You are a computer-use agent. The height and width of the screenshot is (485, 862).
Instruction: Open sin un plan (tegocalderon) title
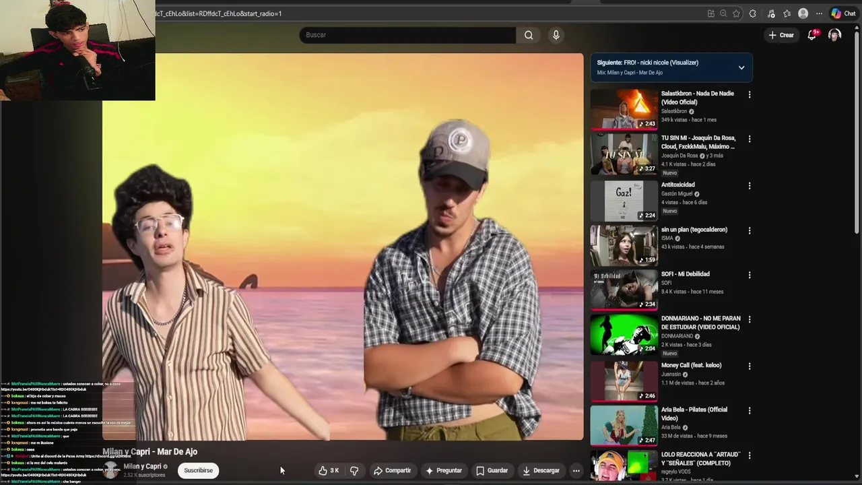coord(694,230)
